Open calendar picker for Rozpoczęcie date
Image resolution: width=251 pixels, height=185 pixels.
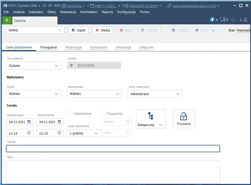click(x=29, y=122)
